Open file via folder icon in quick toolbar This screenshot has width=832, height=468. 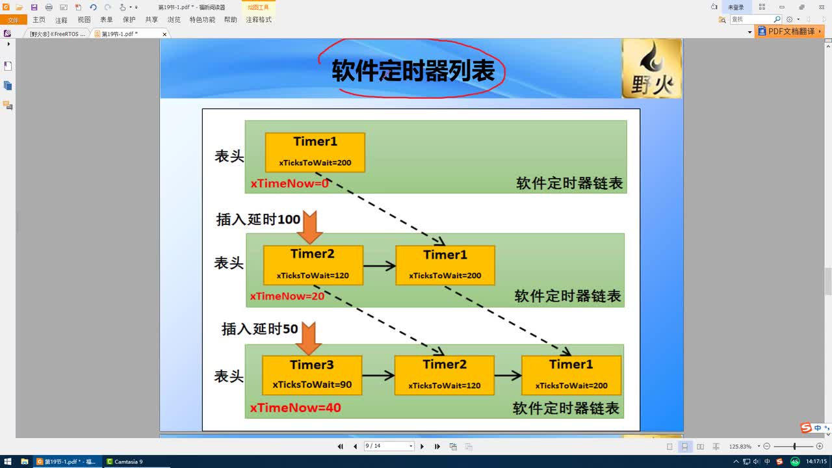19,7
